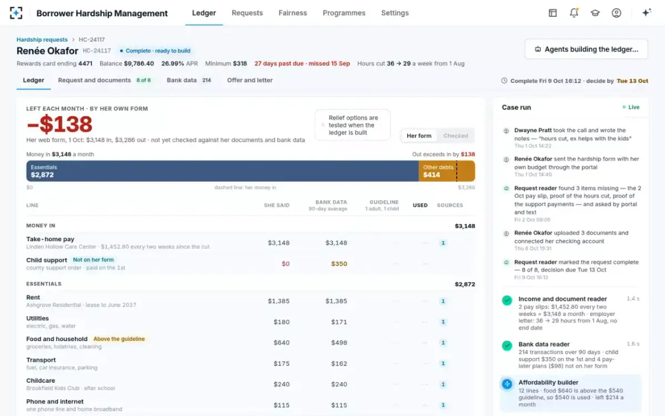
Task: Click the Not on her form tag
Action: pos(94,260)
